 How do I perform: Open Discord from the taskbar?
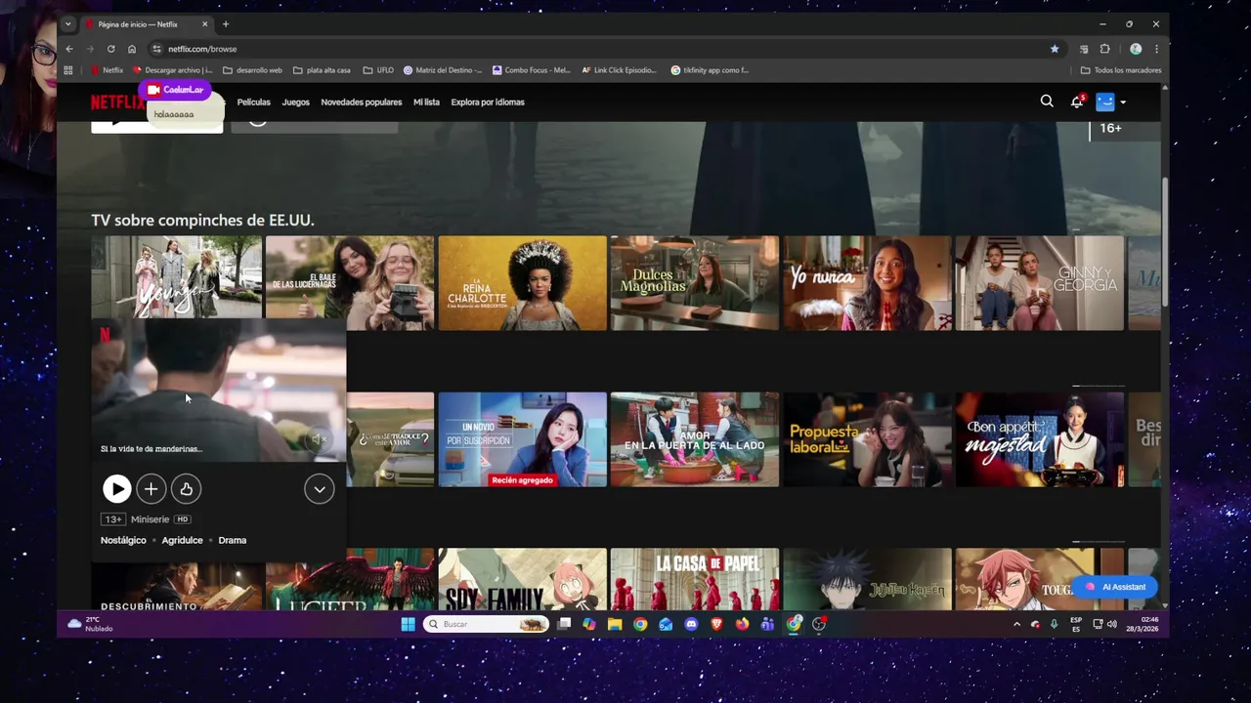point(691,624)
